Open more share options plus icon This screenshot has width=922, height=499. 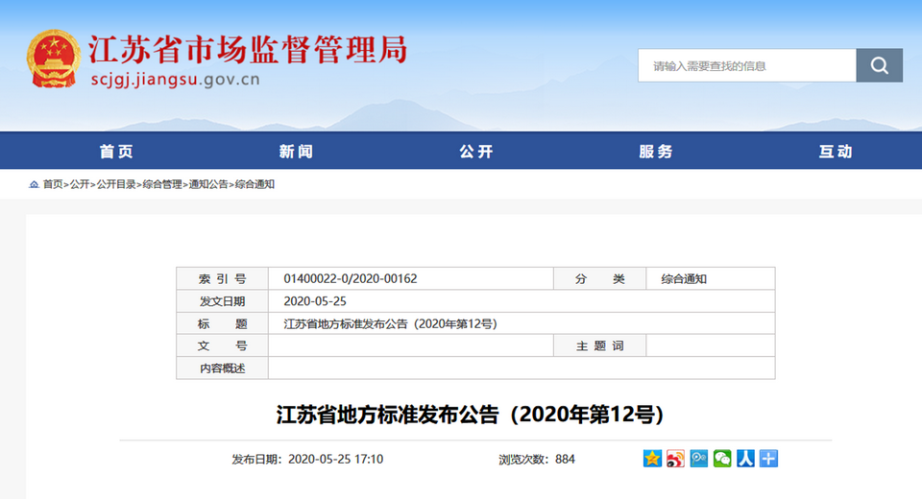click(x=768, y=459)
